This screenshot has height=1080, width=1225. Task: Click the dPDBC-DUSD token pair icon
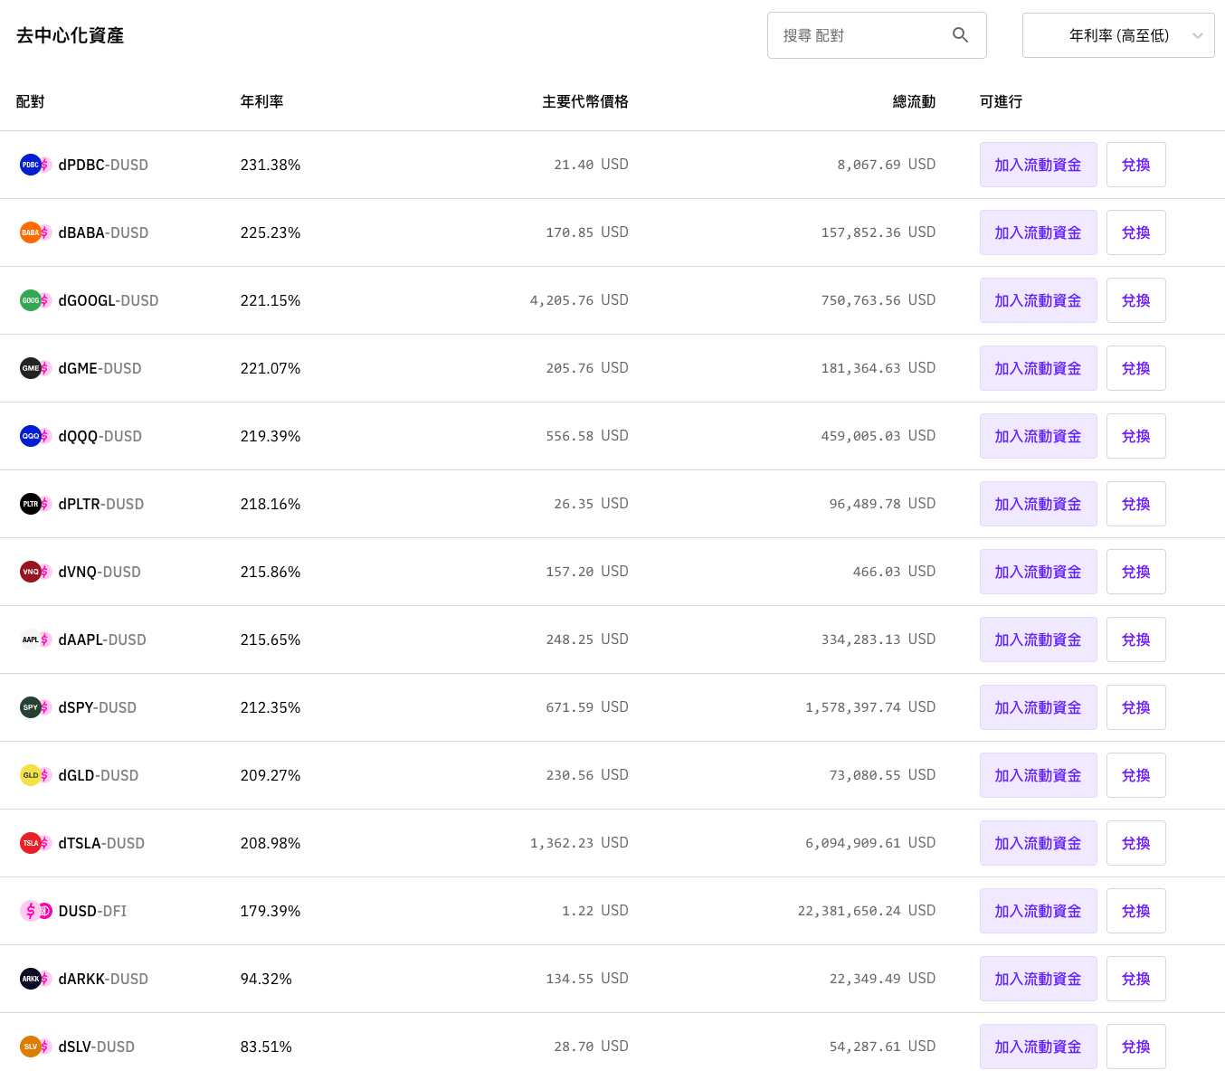[x=35, y=165]
